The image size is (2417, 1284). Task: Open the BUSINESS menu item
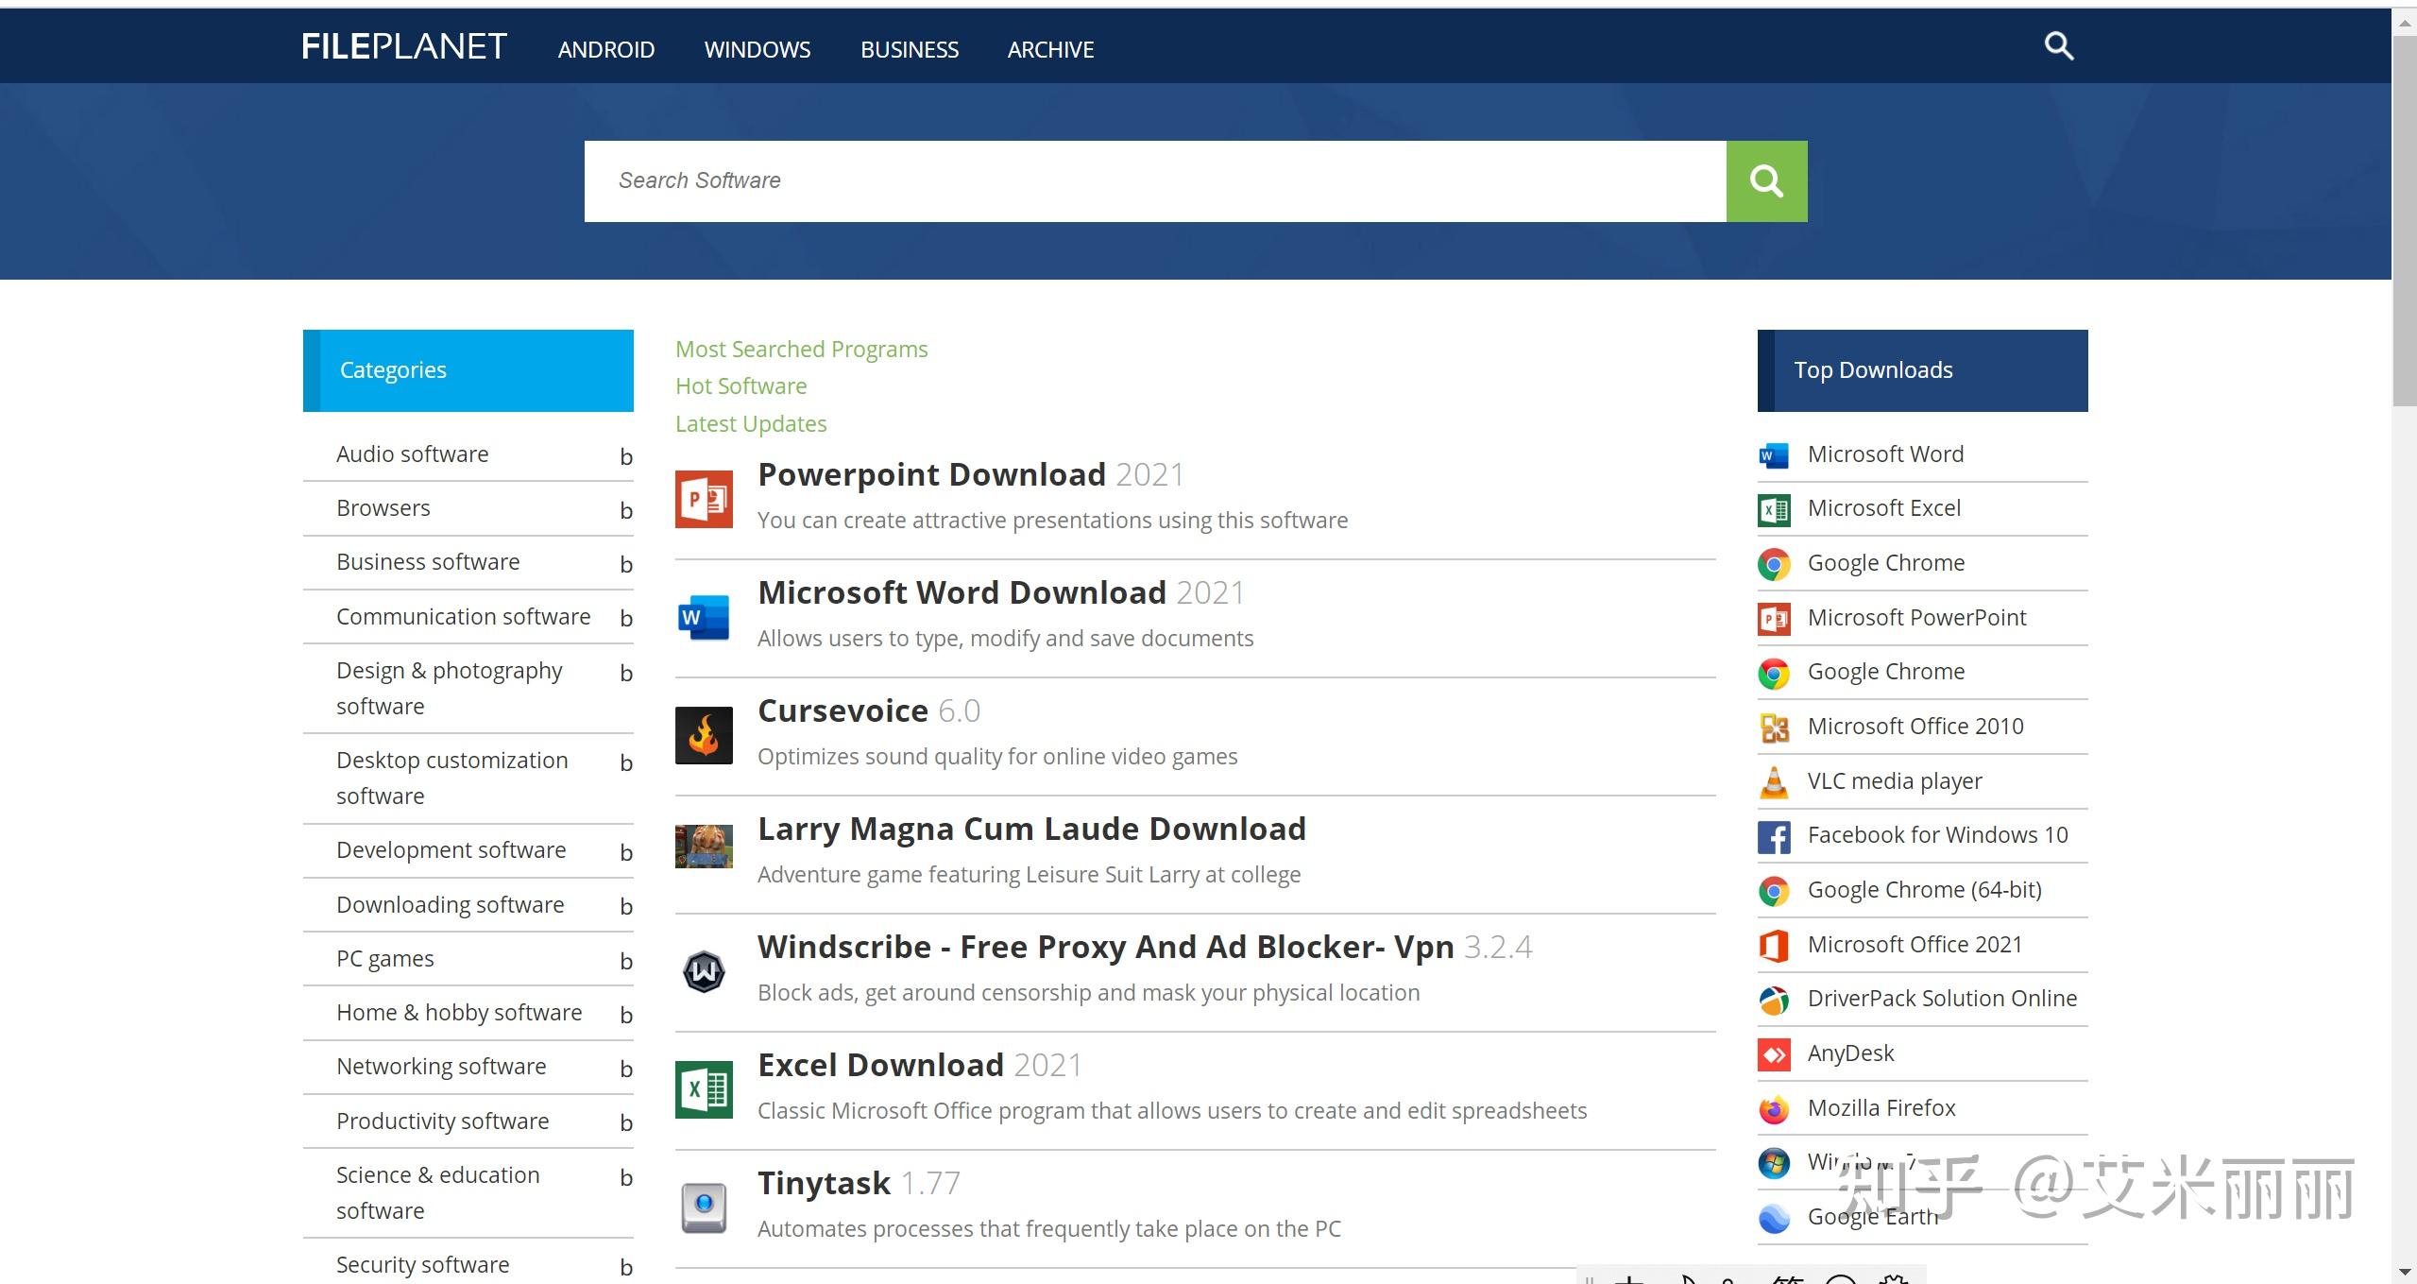click(909, 50)
